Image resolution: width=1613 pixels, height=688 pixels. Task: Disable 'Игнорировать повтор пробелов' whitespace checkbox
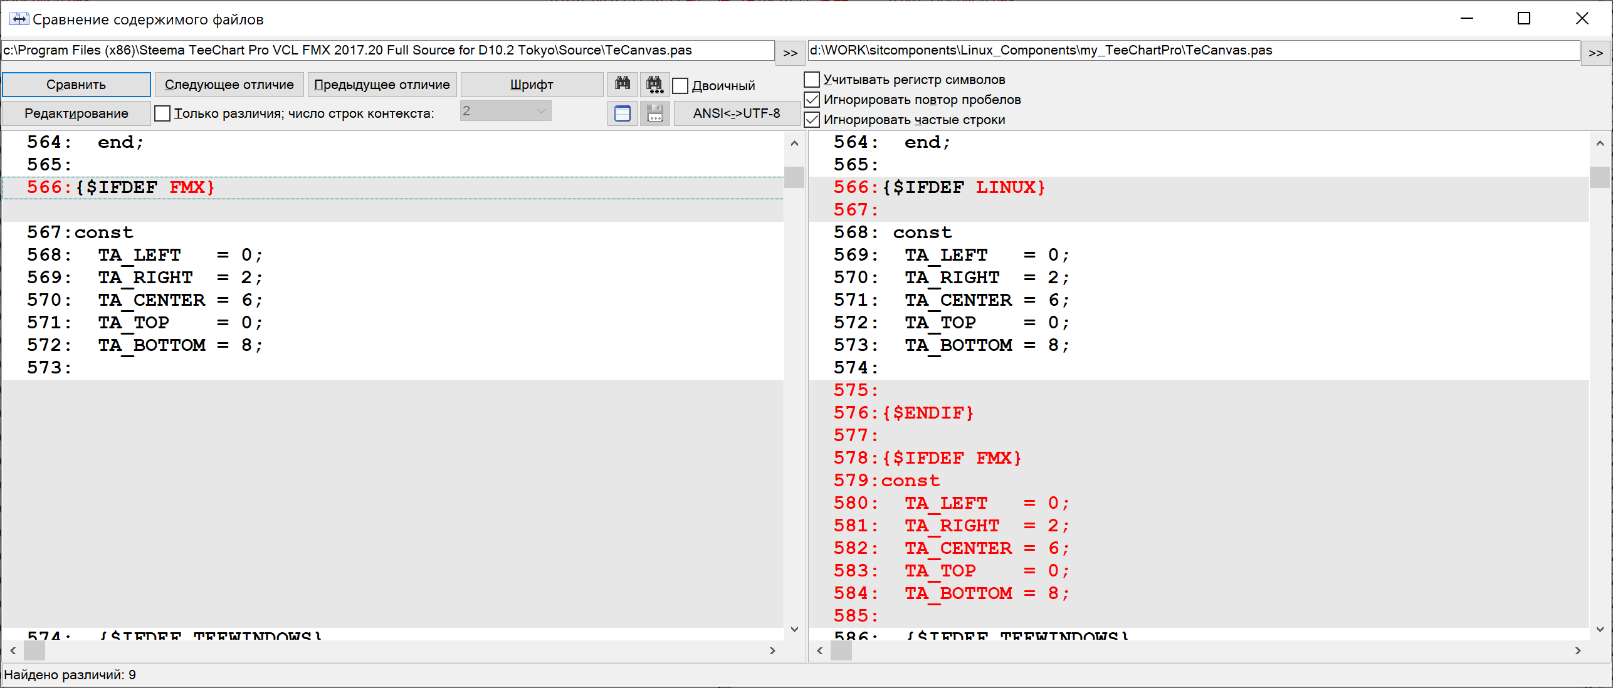coord(815,100)
